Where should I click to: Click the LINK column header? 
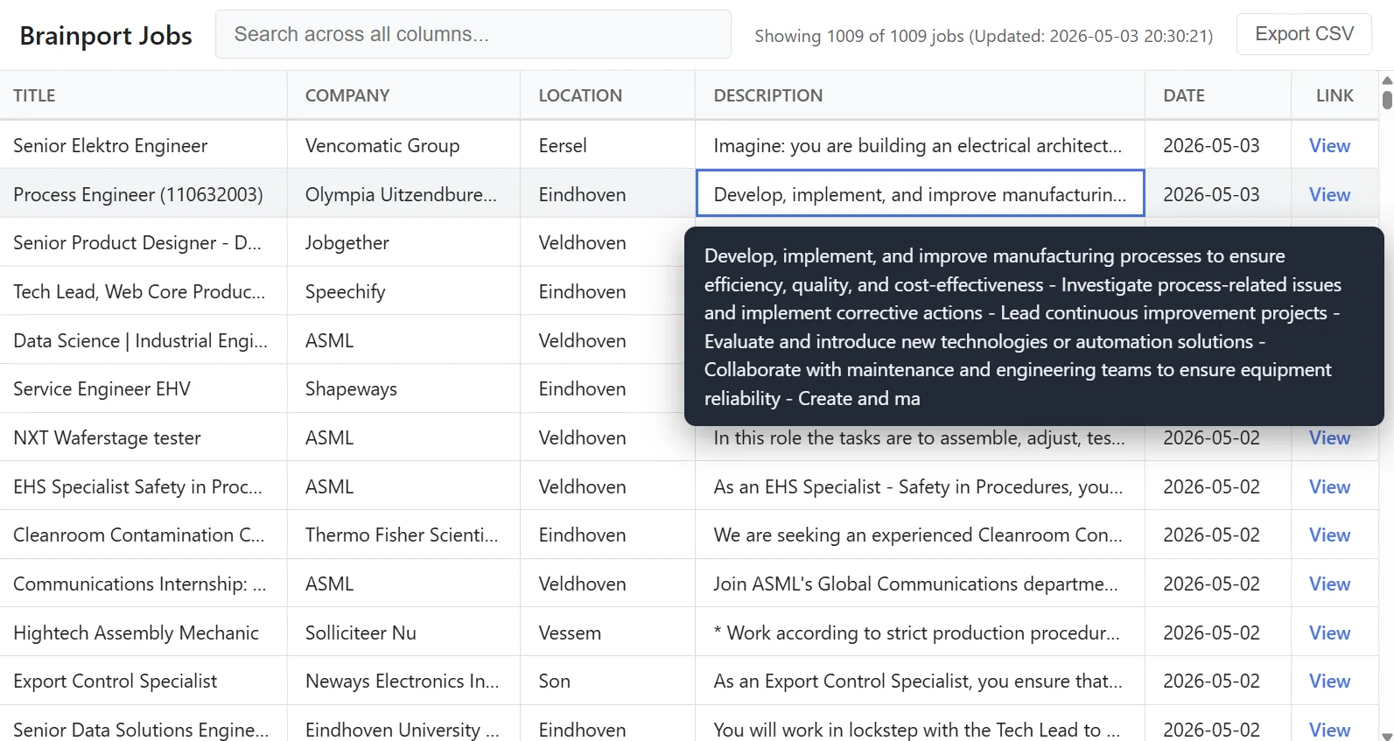pyautogui.click(x=1334, y=95)
